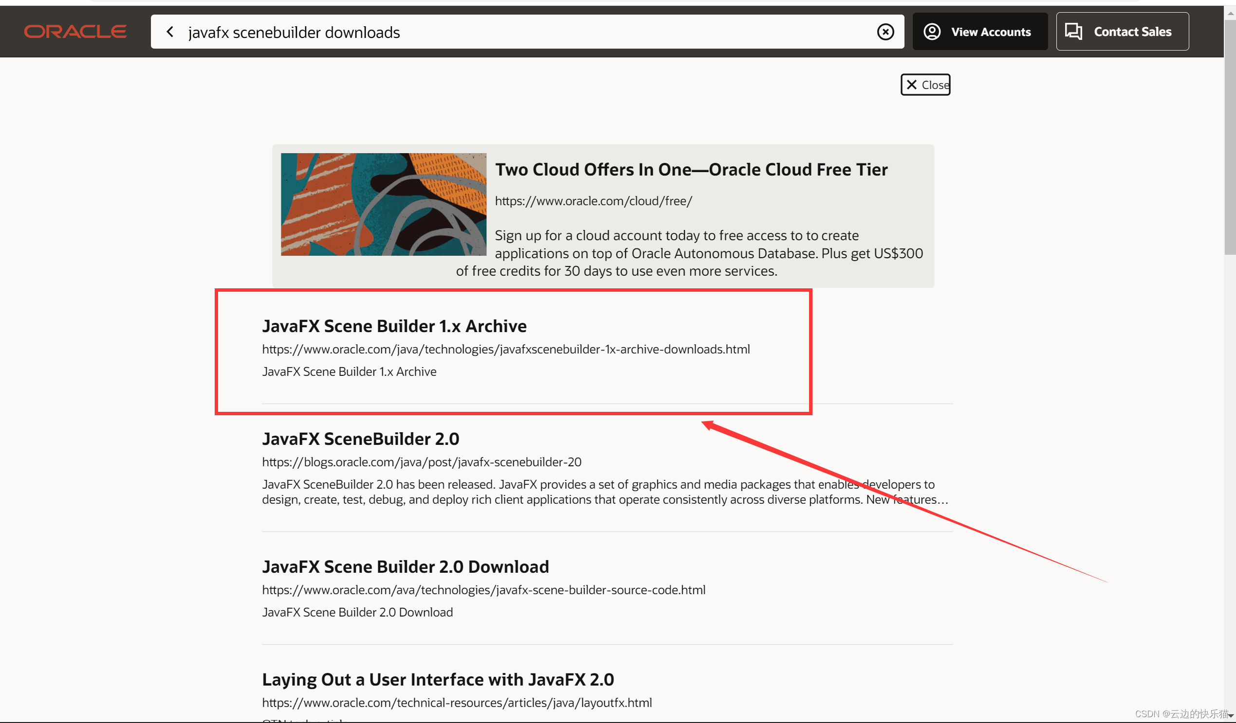Open Two Cloud Offers In One headline
The width and height of the screenshot is (1236, 723).
pos(691,170)
